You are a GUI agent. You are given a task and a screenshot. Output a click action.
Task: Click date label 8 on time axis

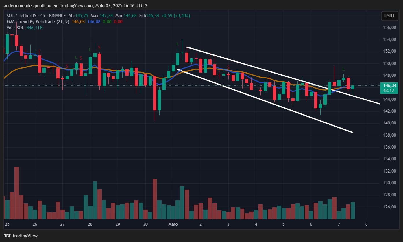[366, 224]
